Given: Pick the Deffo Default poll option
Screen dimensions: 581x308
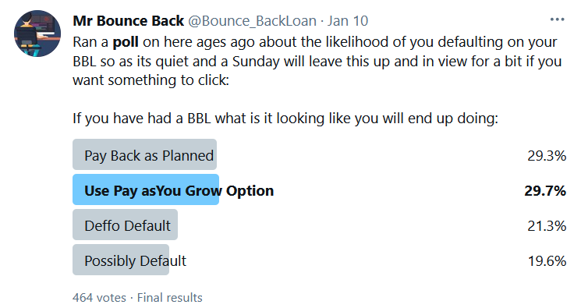Looking at the screenshot, I should tap(126, 225).
